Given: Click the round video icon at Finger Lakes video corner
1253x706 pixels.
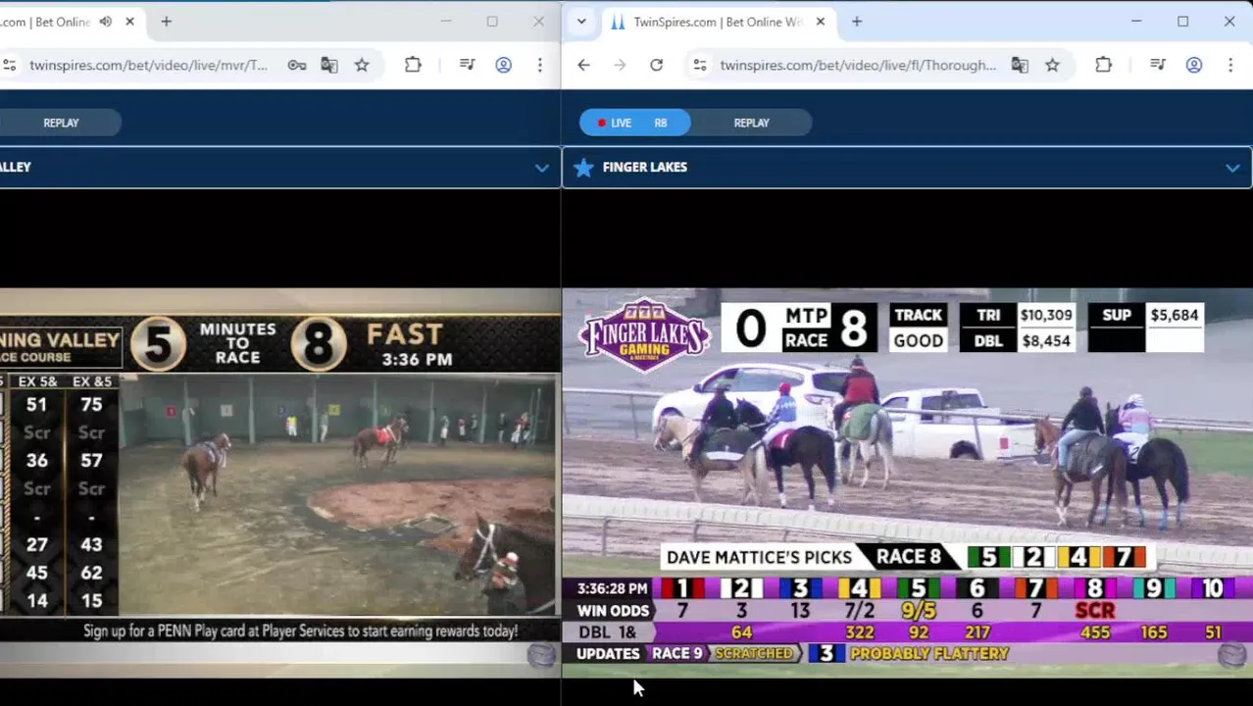Looking at the screenshot, I should (1231, 655).
